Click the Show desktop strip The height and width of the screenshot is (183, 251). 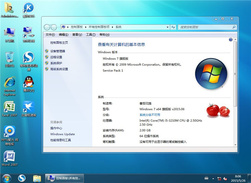coord(250,178)
